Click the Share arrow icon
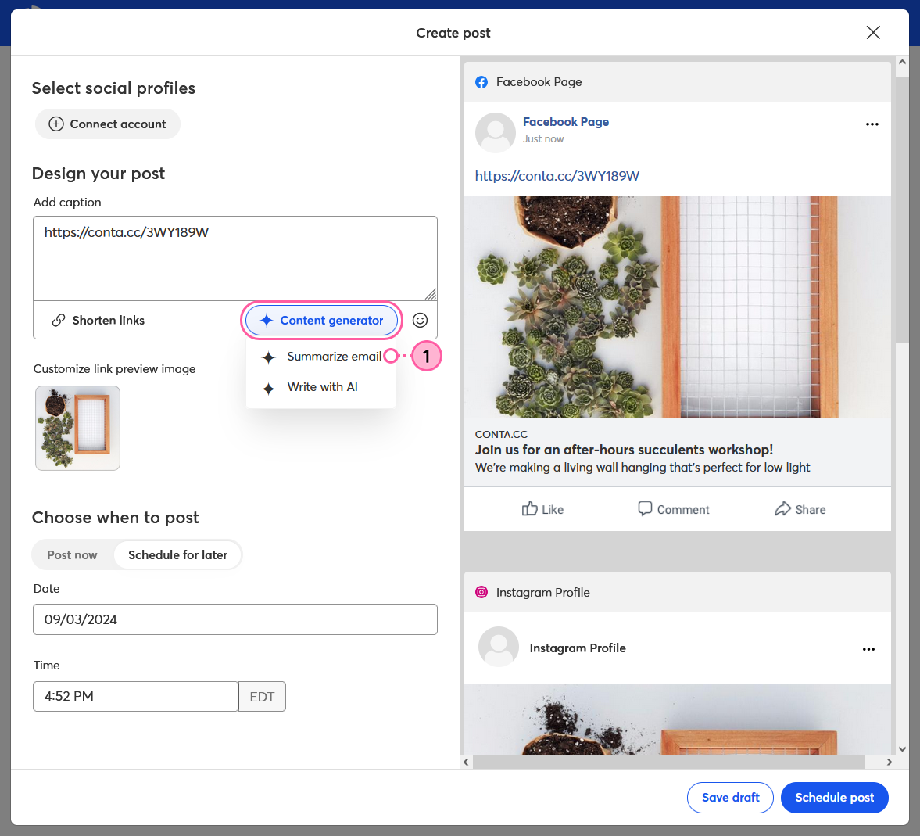This screenshot has height=836, width=920. click(x=782, y=508)
